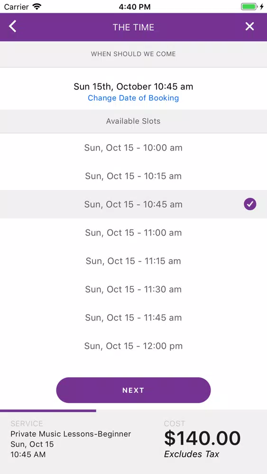Tap the $140.00 cost amount
Viewport: 267px width, 474px height.
(x=202, y=438)
